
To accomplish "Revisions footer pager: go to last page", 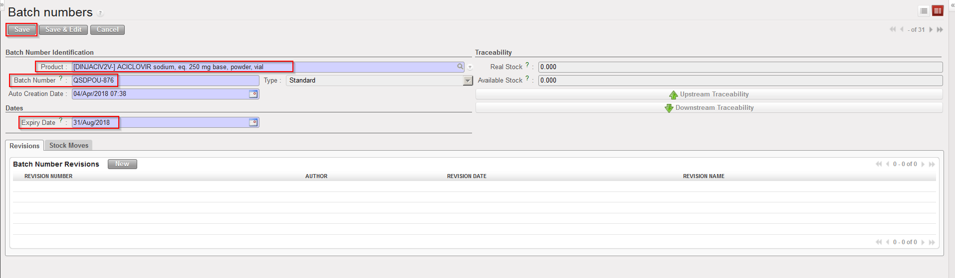I will point(932,242).
